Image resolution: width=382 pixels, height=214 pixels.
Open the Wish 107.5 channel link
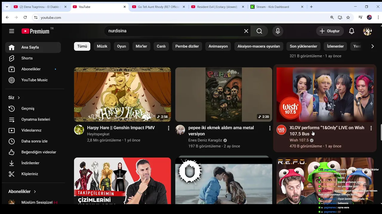click(299, 140)
